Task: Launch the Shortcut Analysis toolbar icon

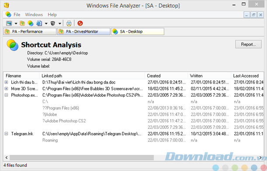Action: coord(31,23)
